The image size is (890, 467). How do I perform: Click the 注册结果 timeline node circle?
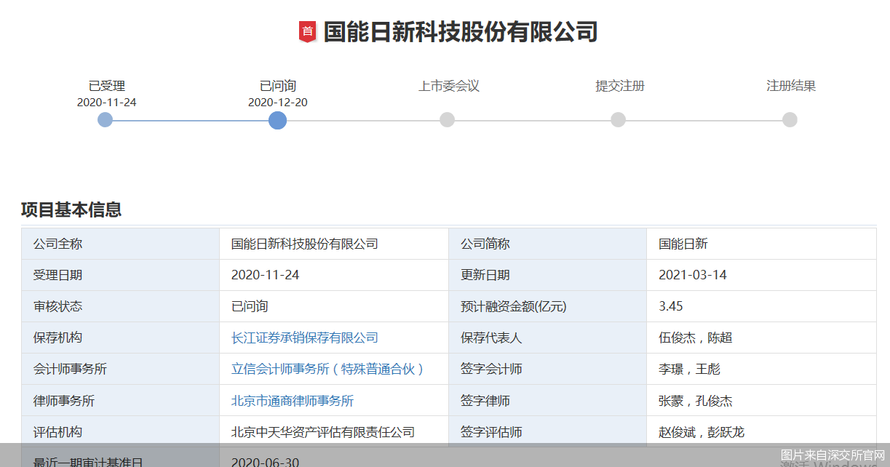click(x=790, y=120)
